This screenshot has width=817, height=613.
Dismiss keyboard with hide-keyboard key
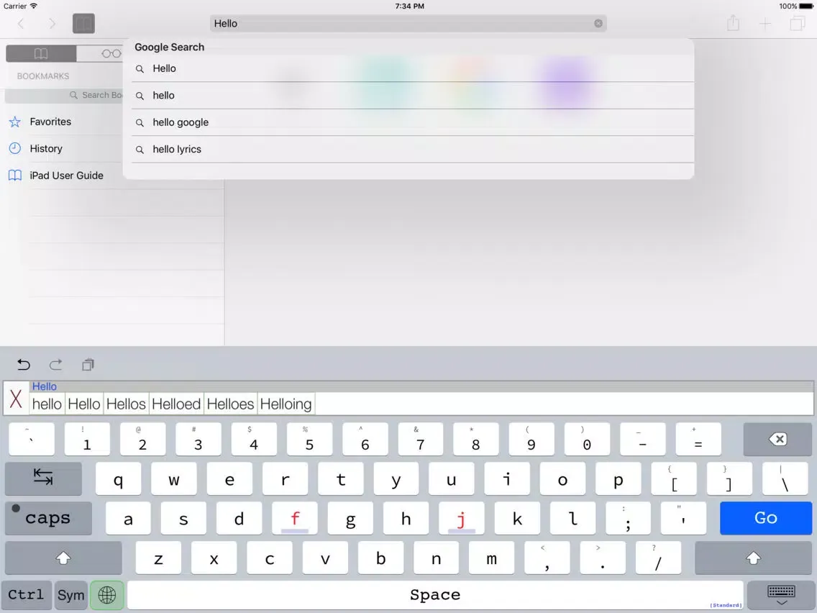[780, 595]
